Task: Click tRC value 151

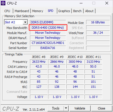Action: click(93, 87)
